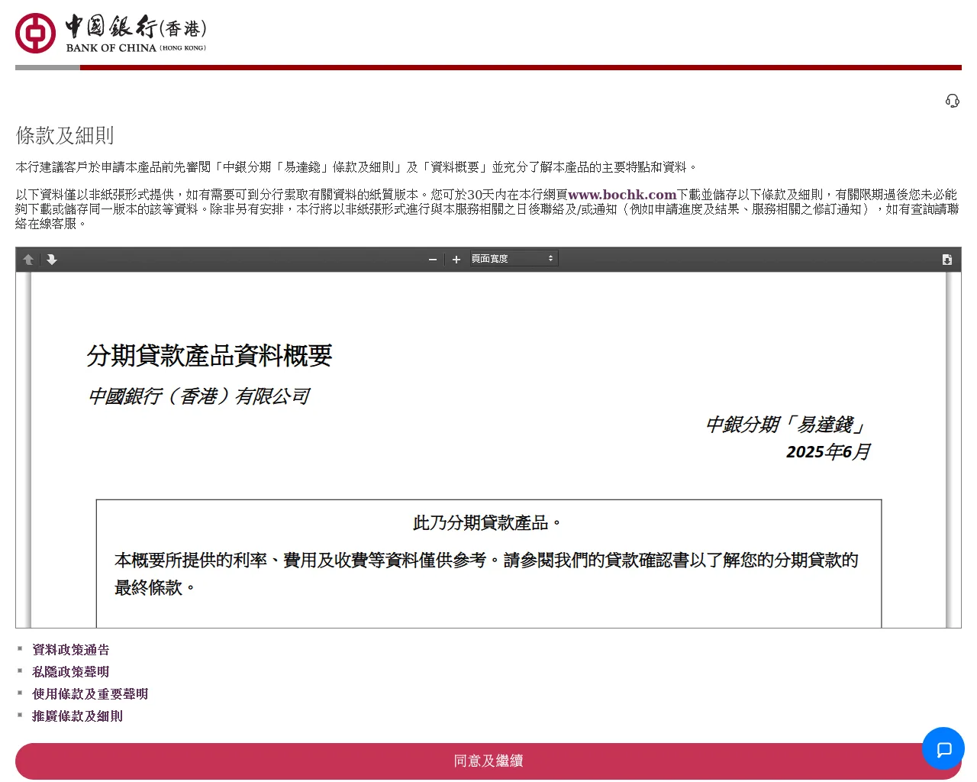Zoom out the PDF document
The image size is (977, 782).
[x=433, y=260]
